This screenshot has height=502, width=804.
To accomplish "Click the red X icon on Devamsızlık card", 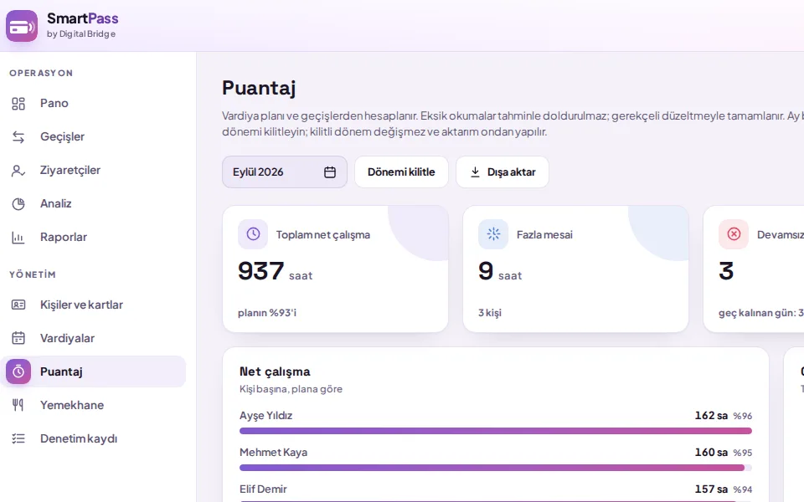I will click(x=734, y=234).
